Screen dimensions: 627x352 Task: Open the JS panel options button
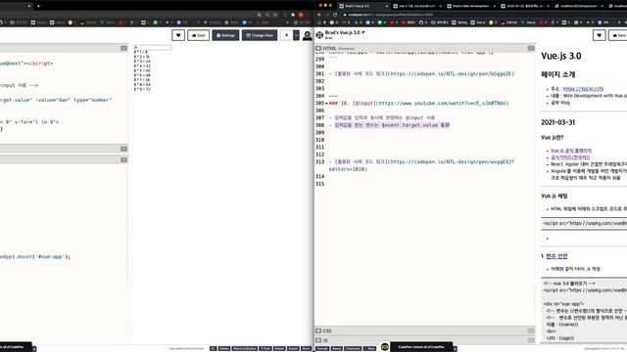[531, 340]
